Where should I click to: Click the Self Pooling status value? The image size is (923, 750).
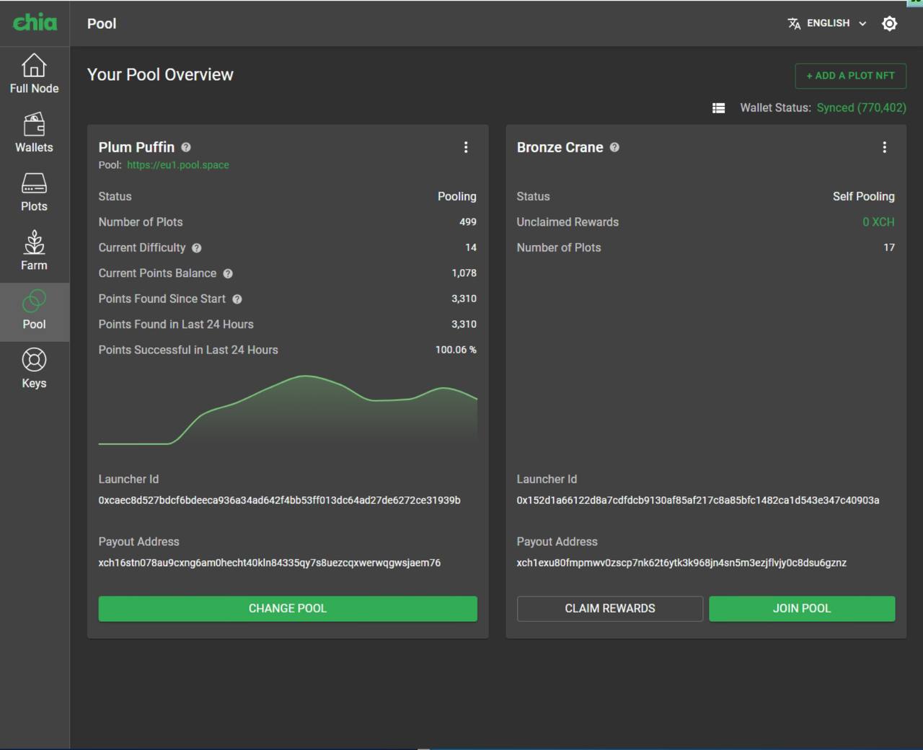(x=864, y=196)
